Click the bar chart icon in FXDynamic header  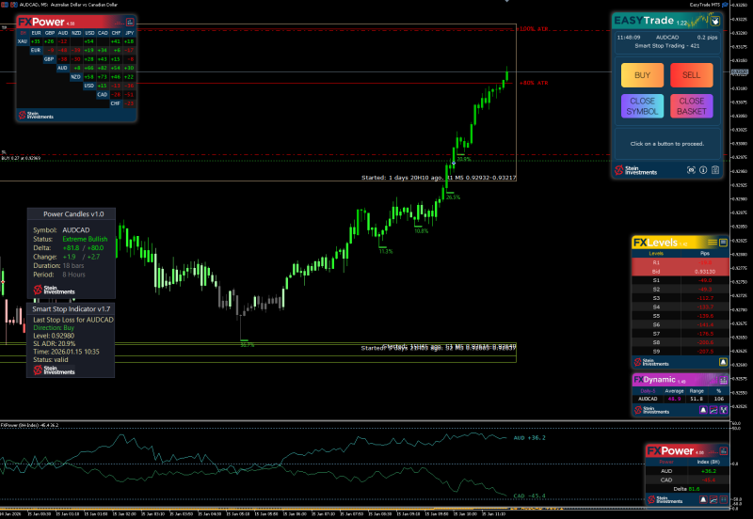(x=723, y=380)
